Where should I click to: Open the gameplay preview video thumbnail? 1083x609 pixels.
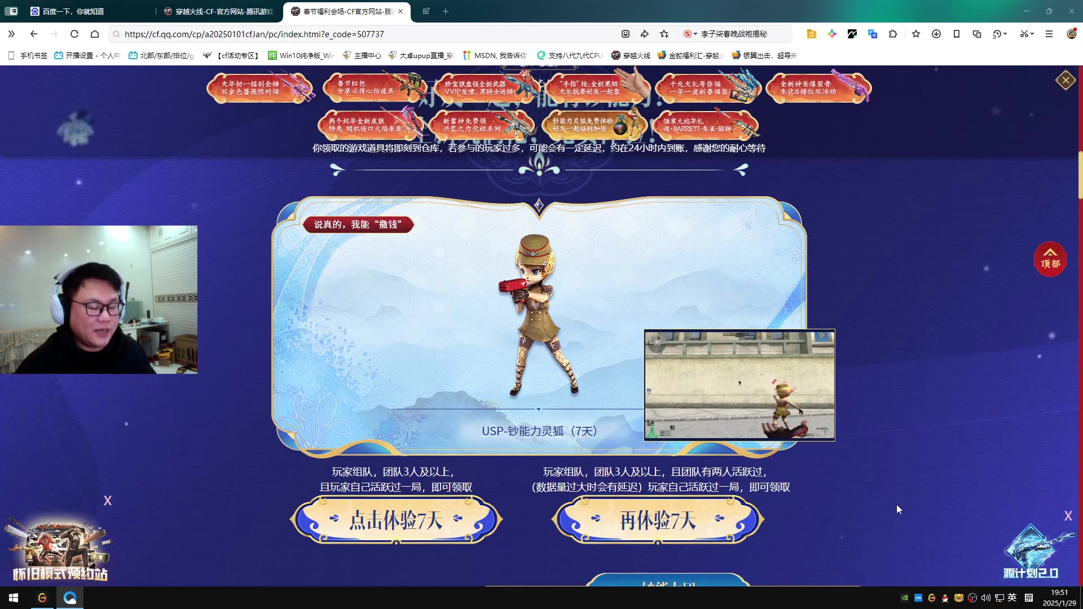click(x=739, y=385)
